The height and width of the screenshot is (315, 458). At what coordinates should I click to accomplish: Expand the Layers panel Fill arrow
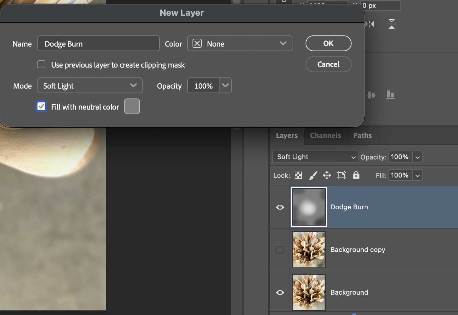tap(417, 175)
